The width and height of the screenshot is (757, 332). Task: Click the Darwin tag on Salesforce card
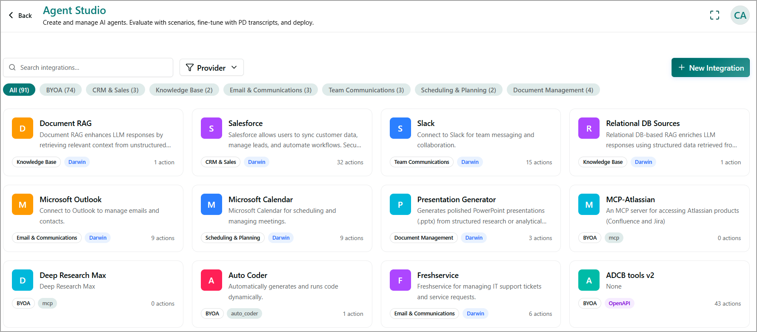coord(257,162)
